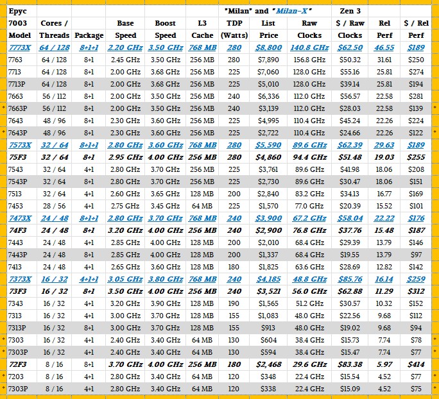Click the 7443P model label
439x399 pixels.
pyautogui.click(x=18, y=255)
